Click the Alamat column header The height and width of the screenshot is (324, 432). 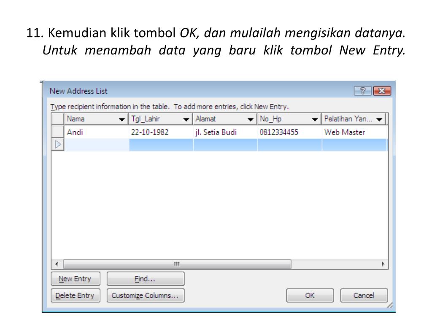[x=225, y=119]
